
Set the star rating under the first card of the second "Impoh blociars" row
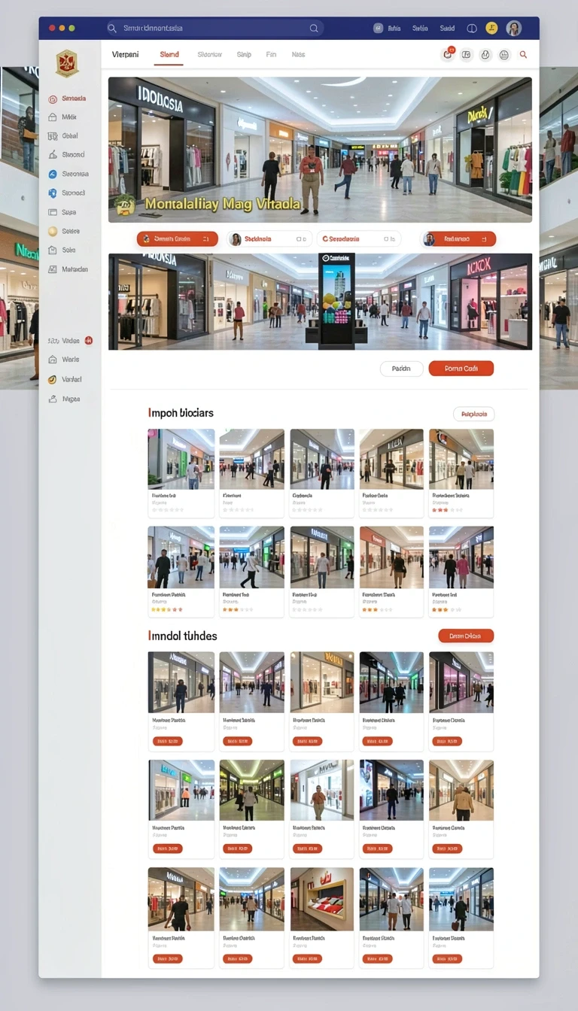point(167,609)
